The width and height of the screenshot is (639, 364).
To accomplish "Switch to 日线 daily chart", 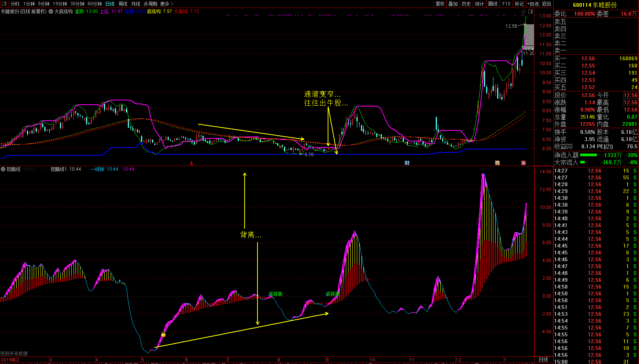I will [x=110, y=4].
